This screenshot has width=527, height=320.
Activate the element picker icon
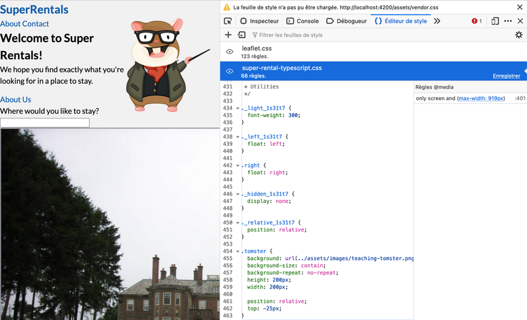(228, 21)
